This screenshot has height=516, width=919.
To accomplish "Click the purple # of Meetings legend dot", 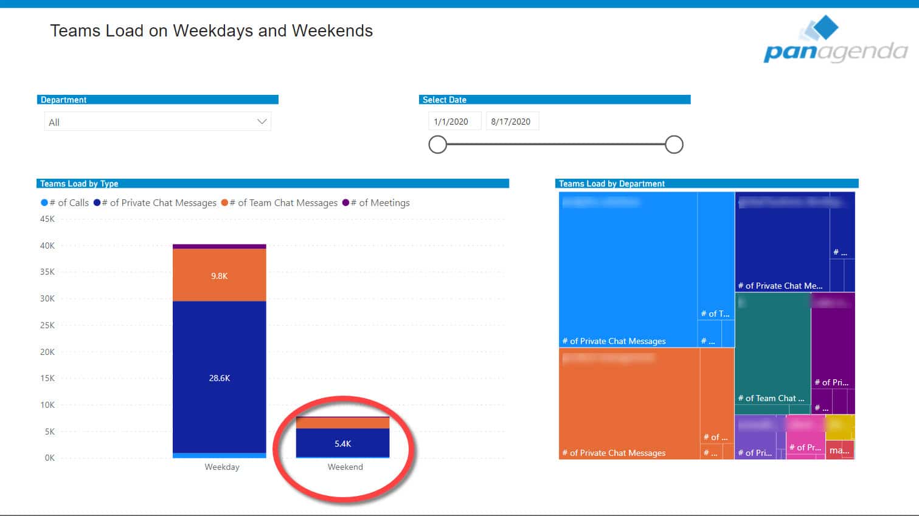I will pyautogui.click(x=345, y=202).
